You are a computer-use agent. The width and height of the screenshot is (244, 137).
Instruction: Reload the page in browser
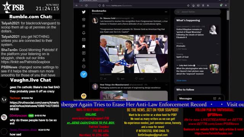point(87,5)
